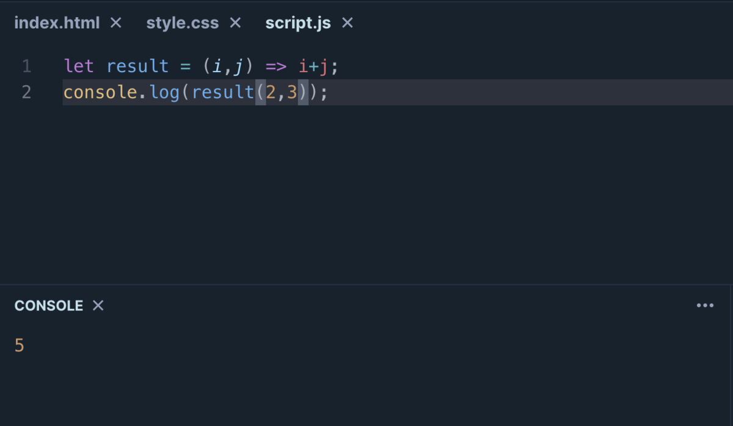The image size is (733, 426).
Task: Click the result variable on line 1
Action: (x=137, y=65)
